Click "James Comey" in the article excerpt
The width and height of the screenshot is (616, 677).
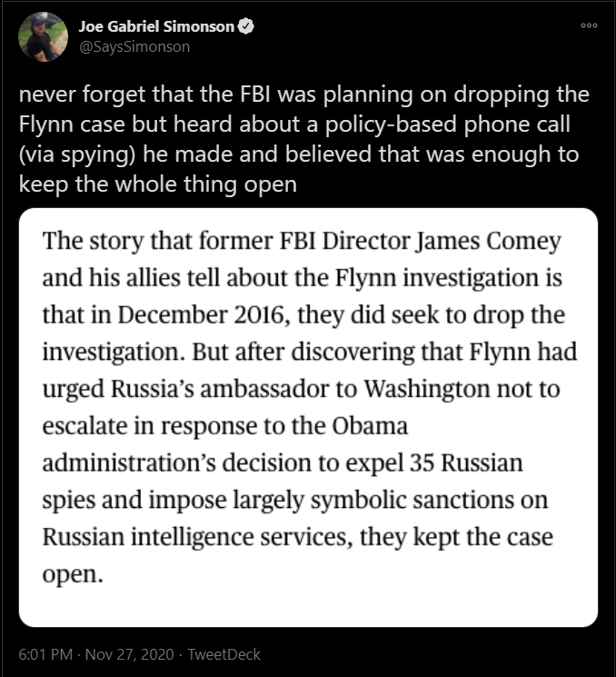click(x=488, y=241)
